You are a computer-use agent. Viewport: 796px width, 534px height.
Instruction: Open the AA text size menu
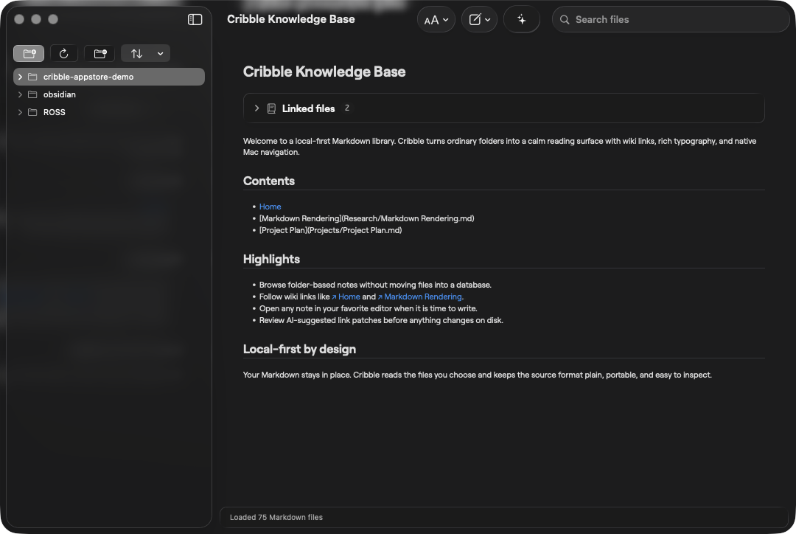click(436, 20)
